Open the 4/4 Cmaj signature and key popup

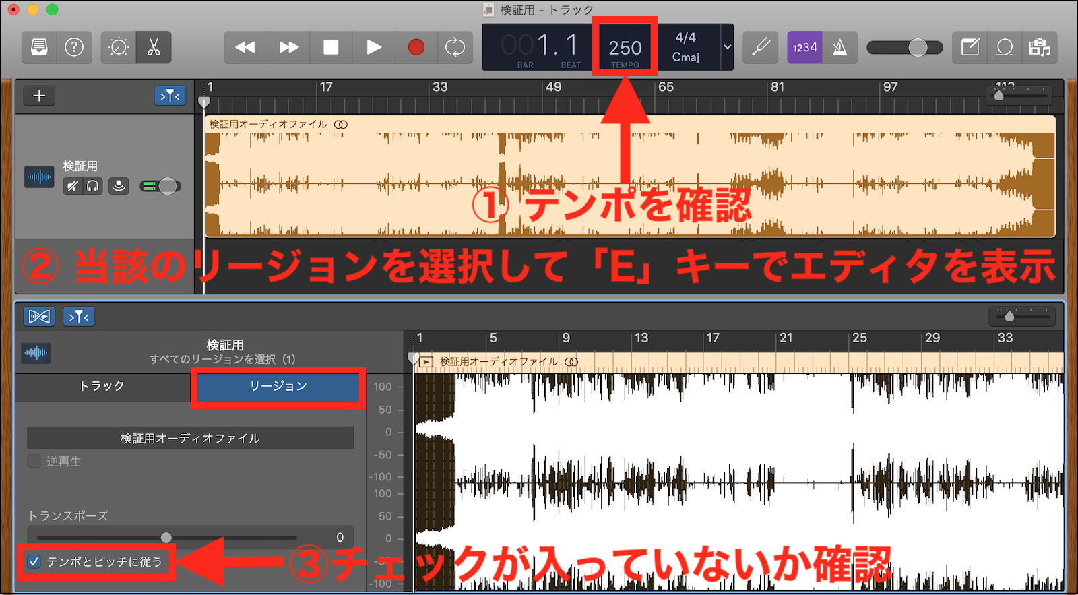686,47
